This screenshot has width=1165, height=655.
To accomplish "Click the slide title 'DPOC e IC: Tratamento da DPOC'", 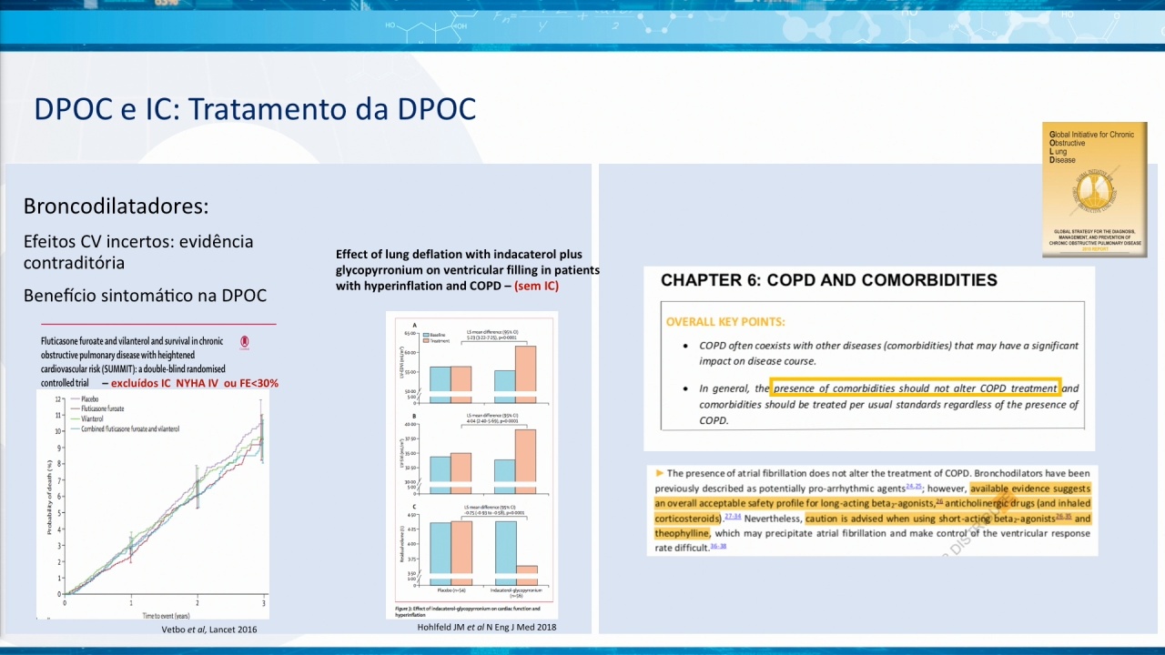I will coord(255,109).
